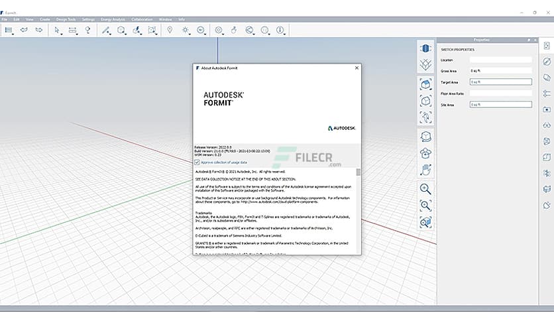Select the Zoom Window framed magnifier
This screenshot has width=554, height=321.
(425, 206)
